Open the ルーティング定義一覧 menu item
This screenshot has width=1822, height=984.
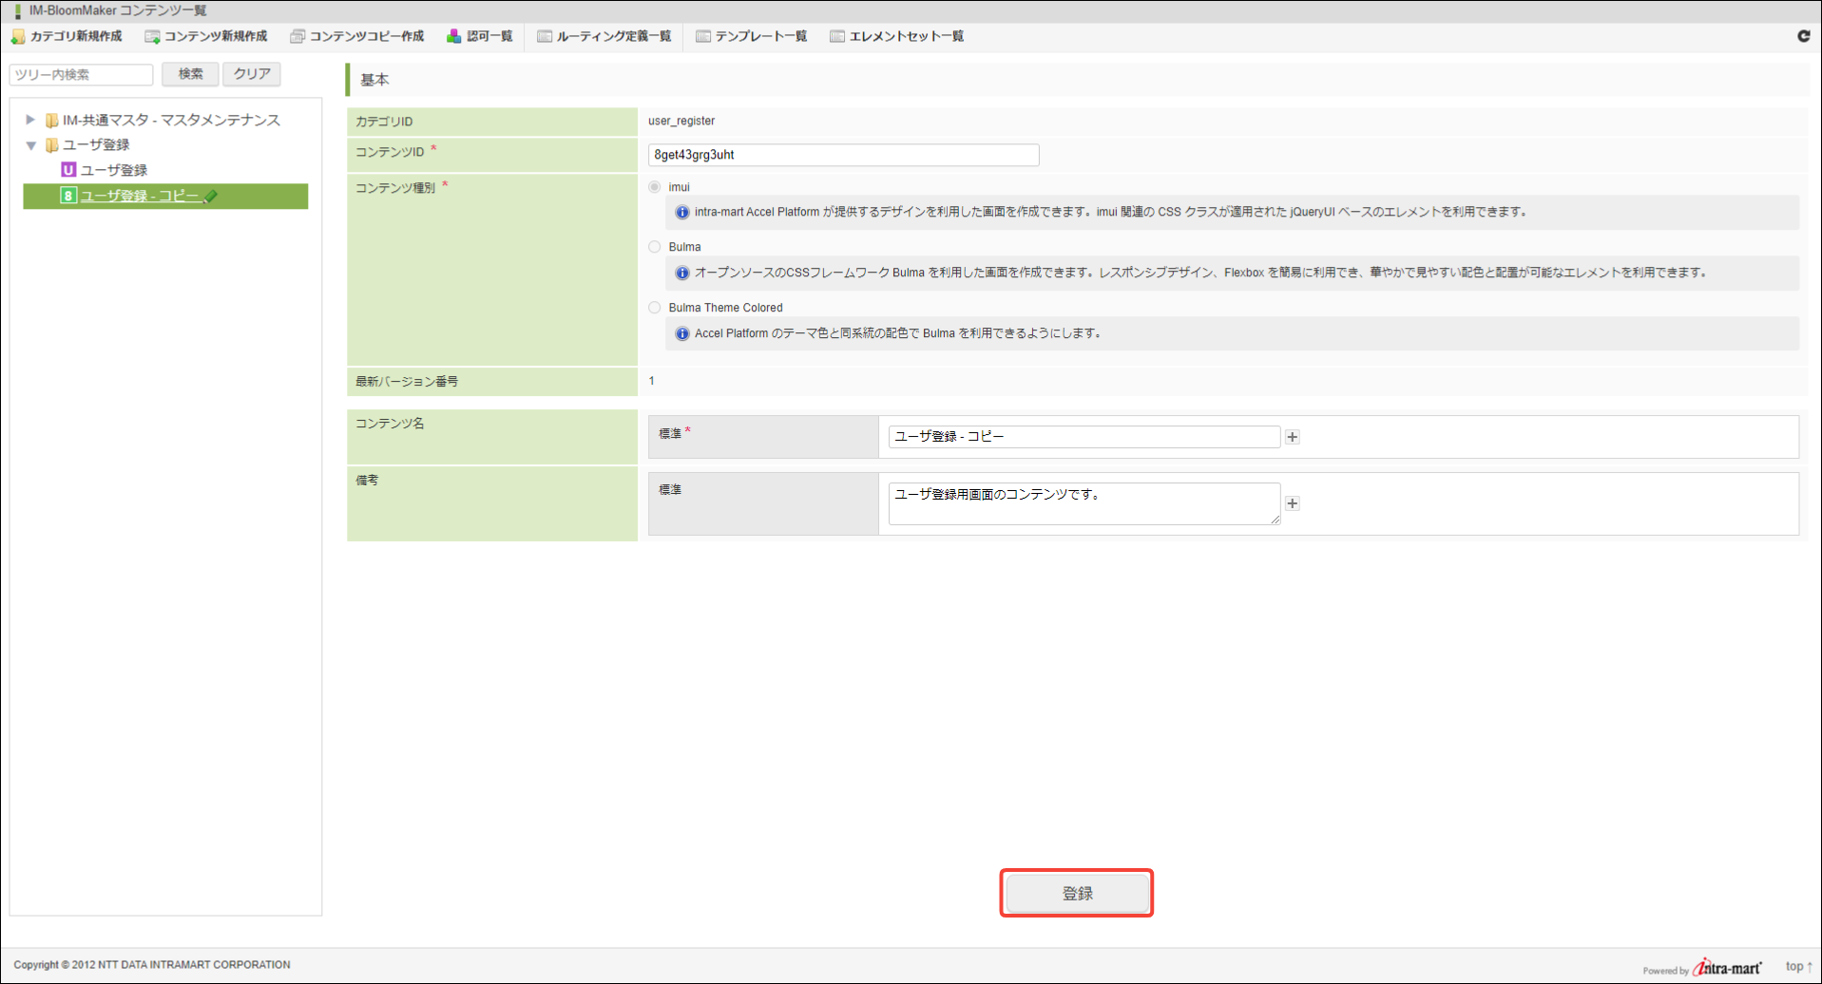tap(613, 36)
